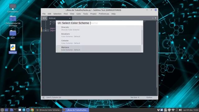Click line number 5 in the gutter
The width and height of the screenshot is (199, 112).
point(45,30)
